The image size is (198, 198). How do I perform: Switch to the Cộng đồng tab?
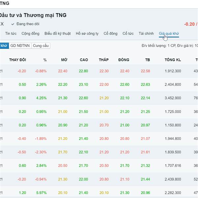[x=30, y=33]
